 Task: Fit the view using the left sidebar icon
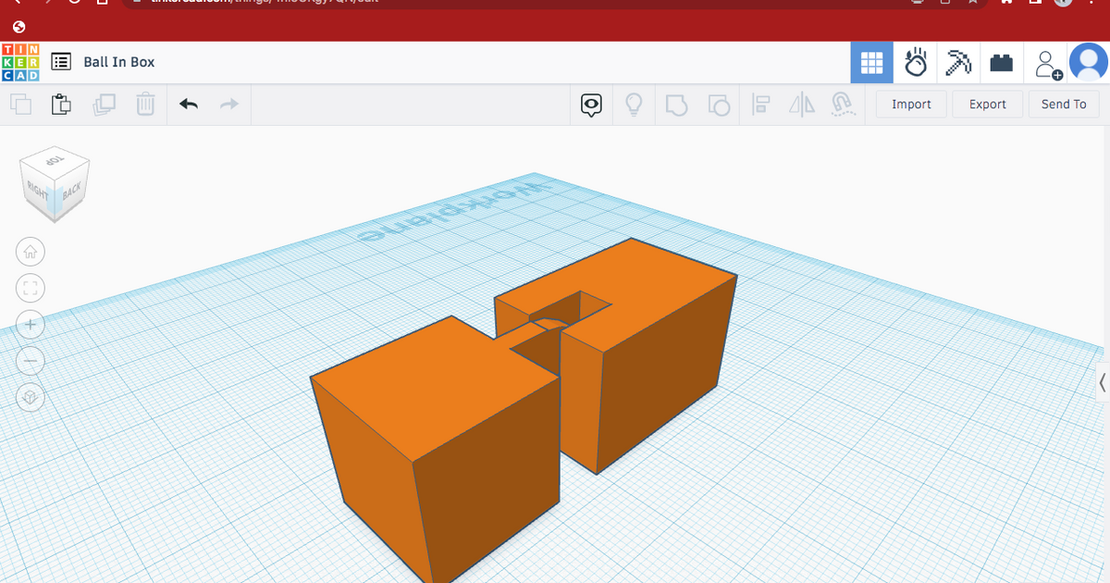[x=31, y=288]
